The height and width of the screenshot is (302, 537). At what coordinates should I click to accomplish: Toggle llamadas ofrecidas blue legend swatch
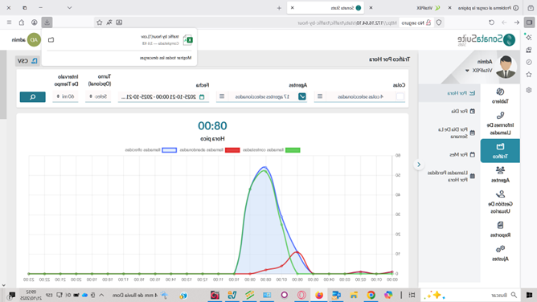(x=169, y=150)
